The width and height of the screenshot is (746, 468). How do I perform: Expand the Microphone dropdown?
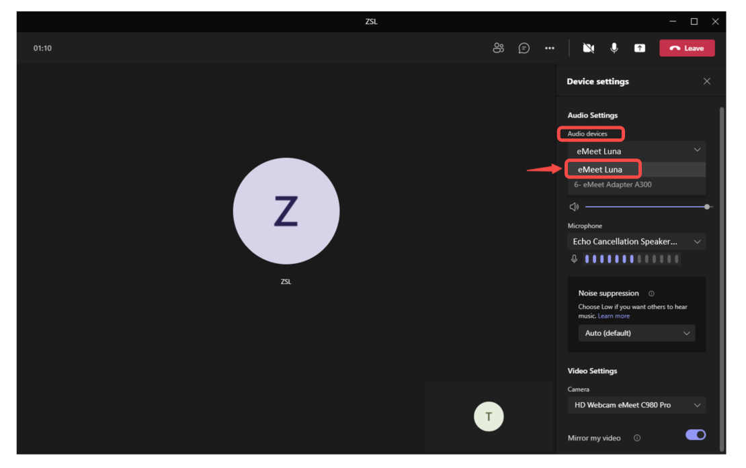[x=636, y=242]
